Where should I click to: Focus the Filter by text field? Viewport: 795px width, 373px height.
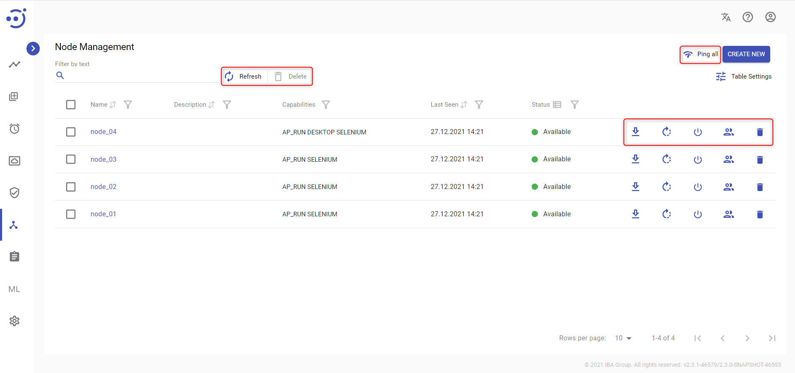coord(137,75)
